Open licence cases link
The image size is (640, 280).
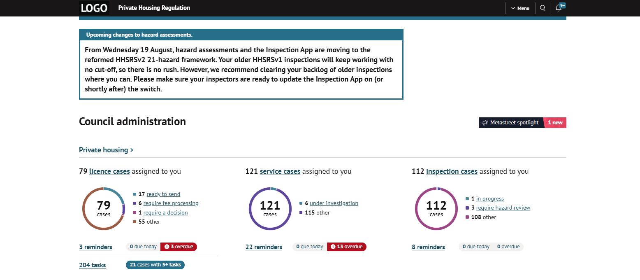(x=109, y=171)
